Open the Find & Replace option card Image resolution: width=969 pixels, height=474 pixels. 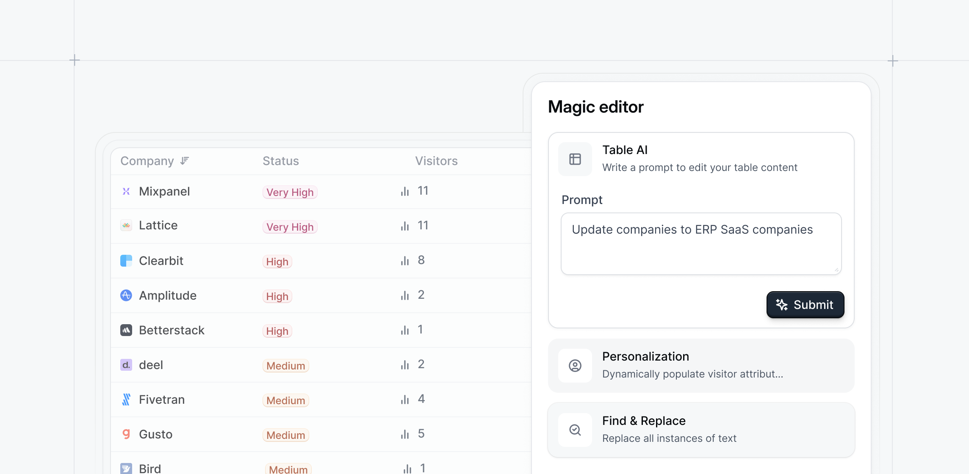coord(701,430)
